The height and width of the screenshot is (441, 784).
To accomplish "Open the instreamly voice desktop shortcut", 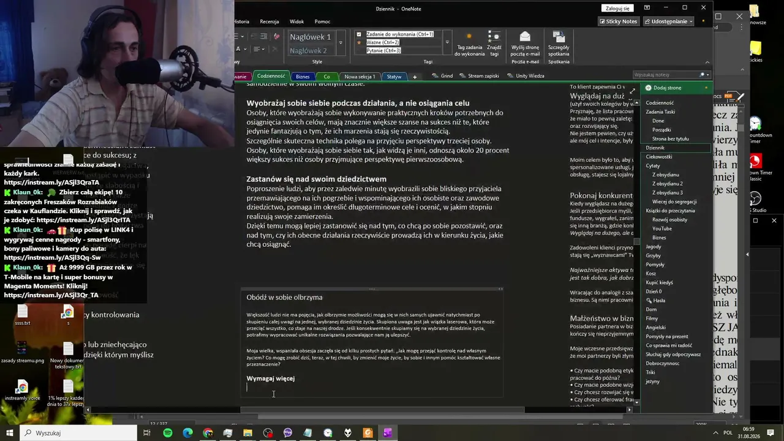I will tap(22, 390).
